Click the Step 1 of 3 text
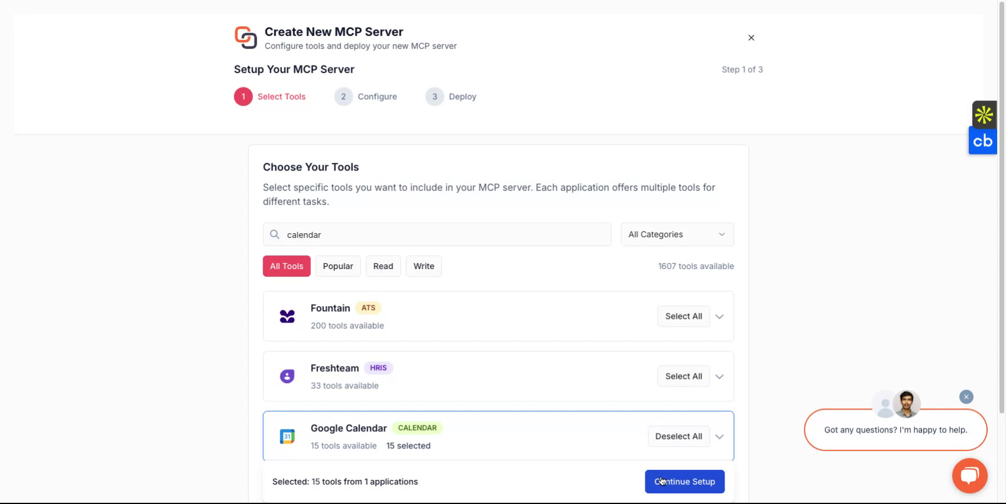The height and width of the screenshot is (504, 1006). [x=742, y=70]
